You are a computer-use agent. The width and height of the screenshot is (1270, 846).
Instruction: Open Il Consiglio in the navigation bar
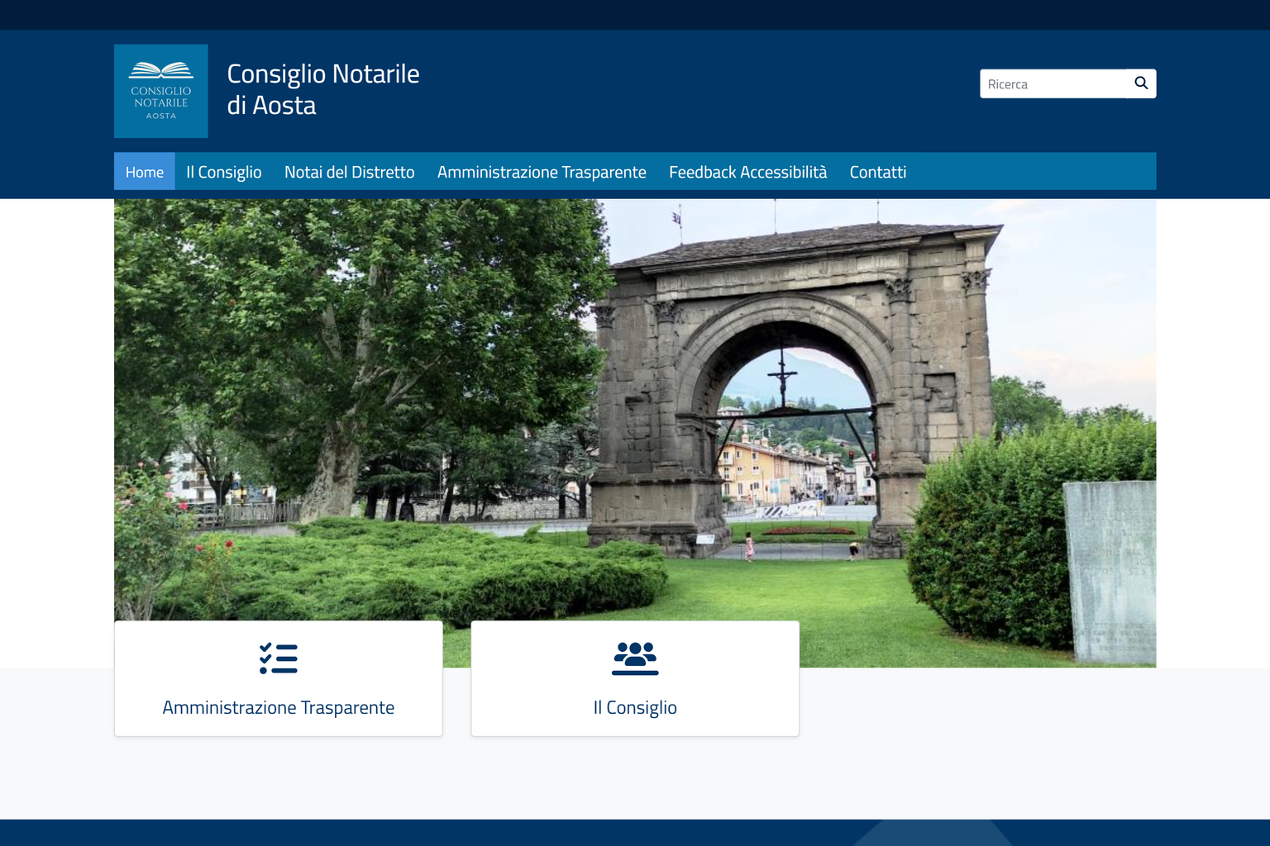223,172
